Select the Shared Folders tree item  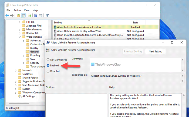click(x=30, y=78)
